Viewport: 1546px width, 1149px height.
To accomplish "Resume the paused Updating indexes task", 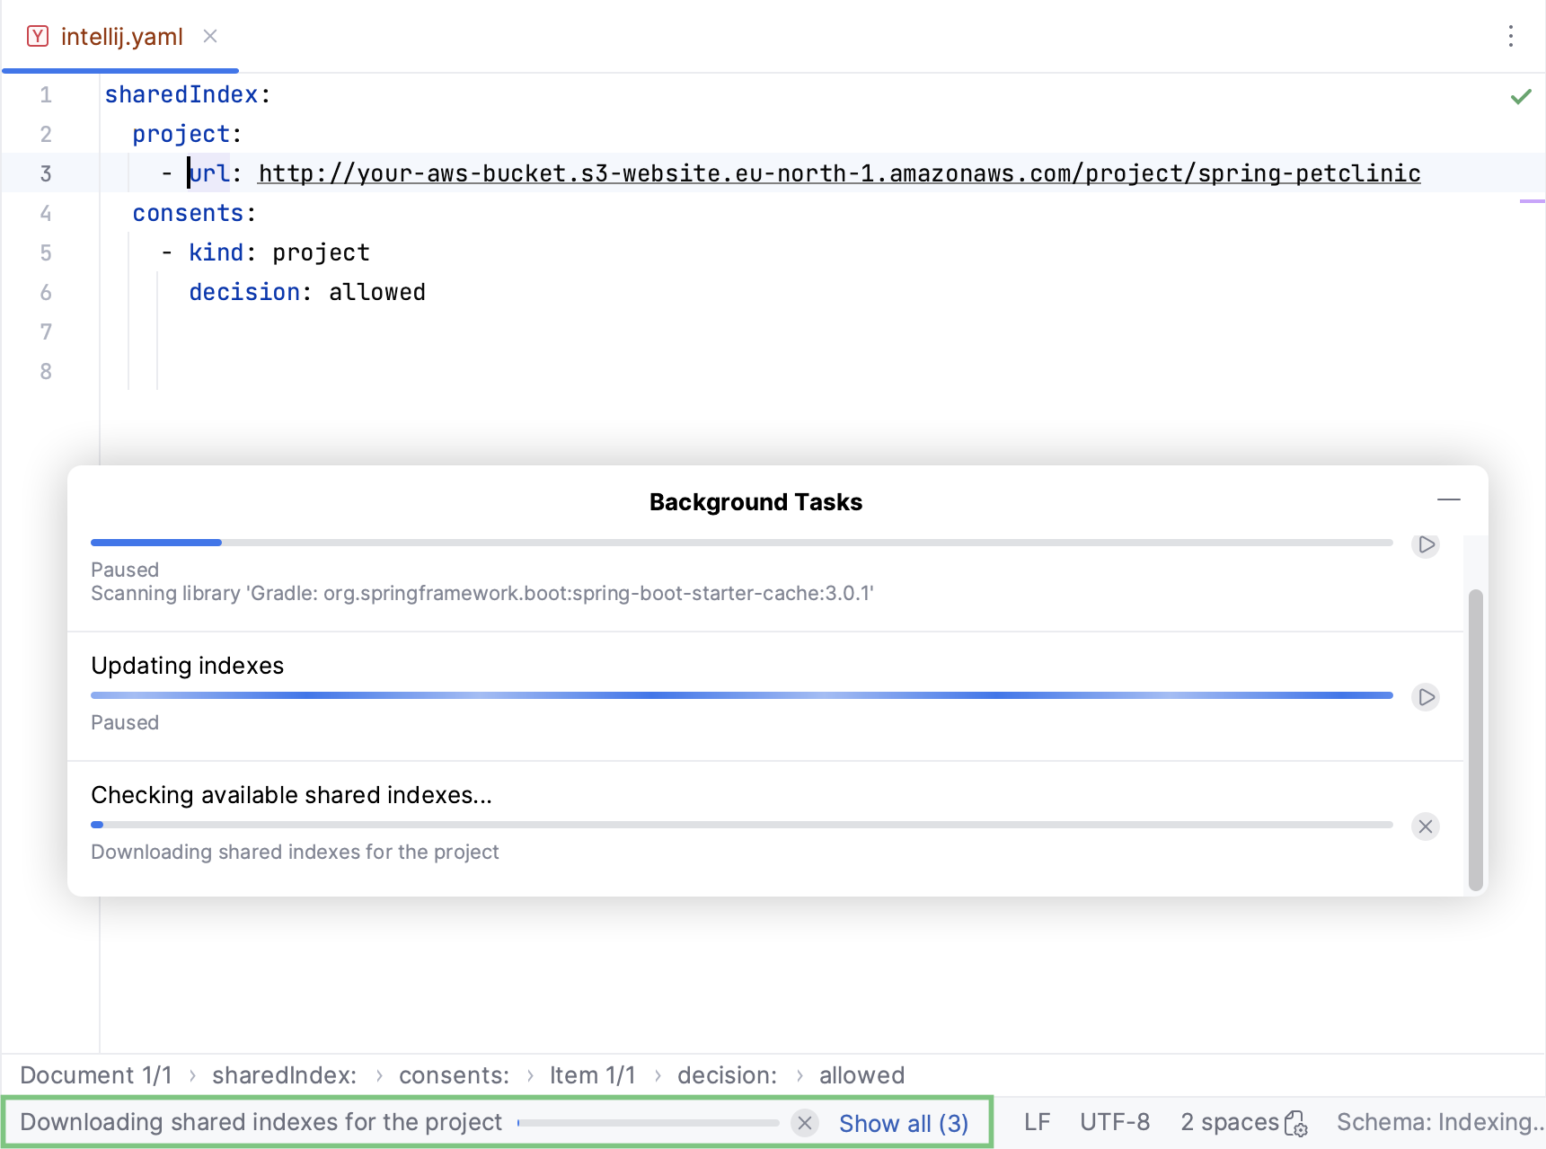I will tap(1426, 697).
